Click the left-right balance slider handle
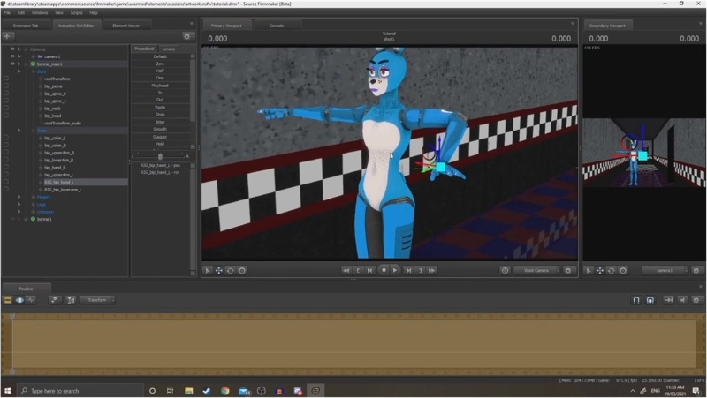The height and width of the screenshot is (398, 707). [160, 156]
